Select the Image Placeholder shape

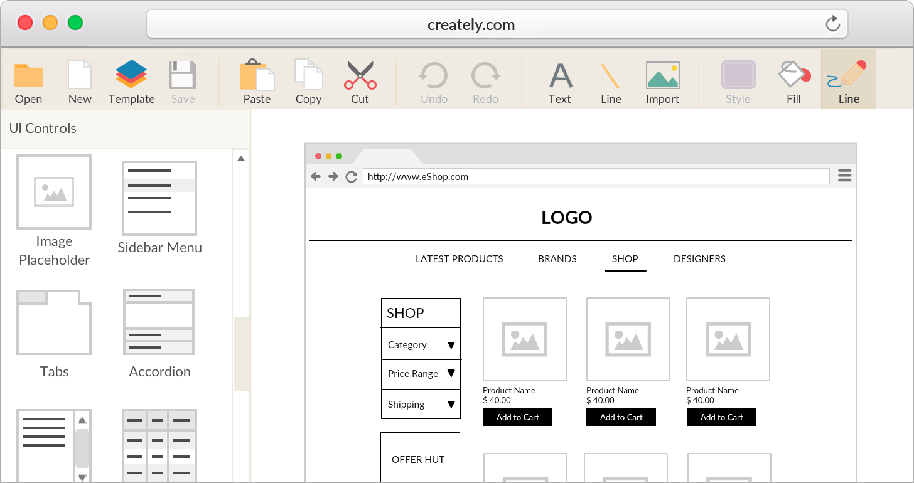coord(54,192)
